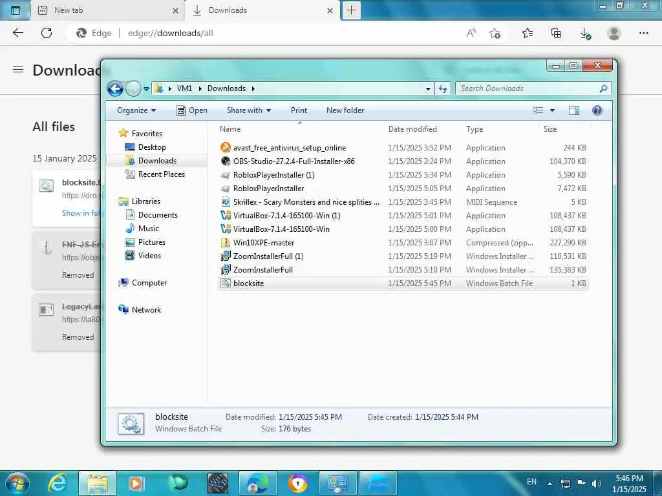Open the Share with menu
662x496 pixels.
click(x=249, y=110)
